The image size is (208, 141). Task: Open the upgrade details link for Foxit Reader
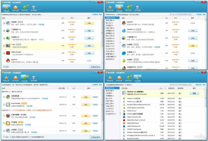(29, 106)
